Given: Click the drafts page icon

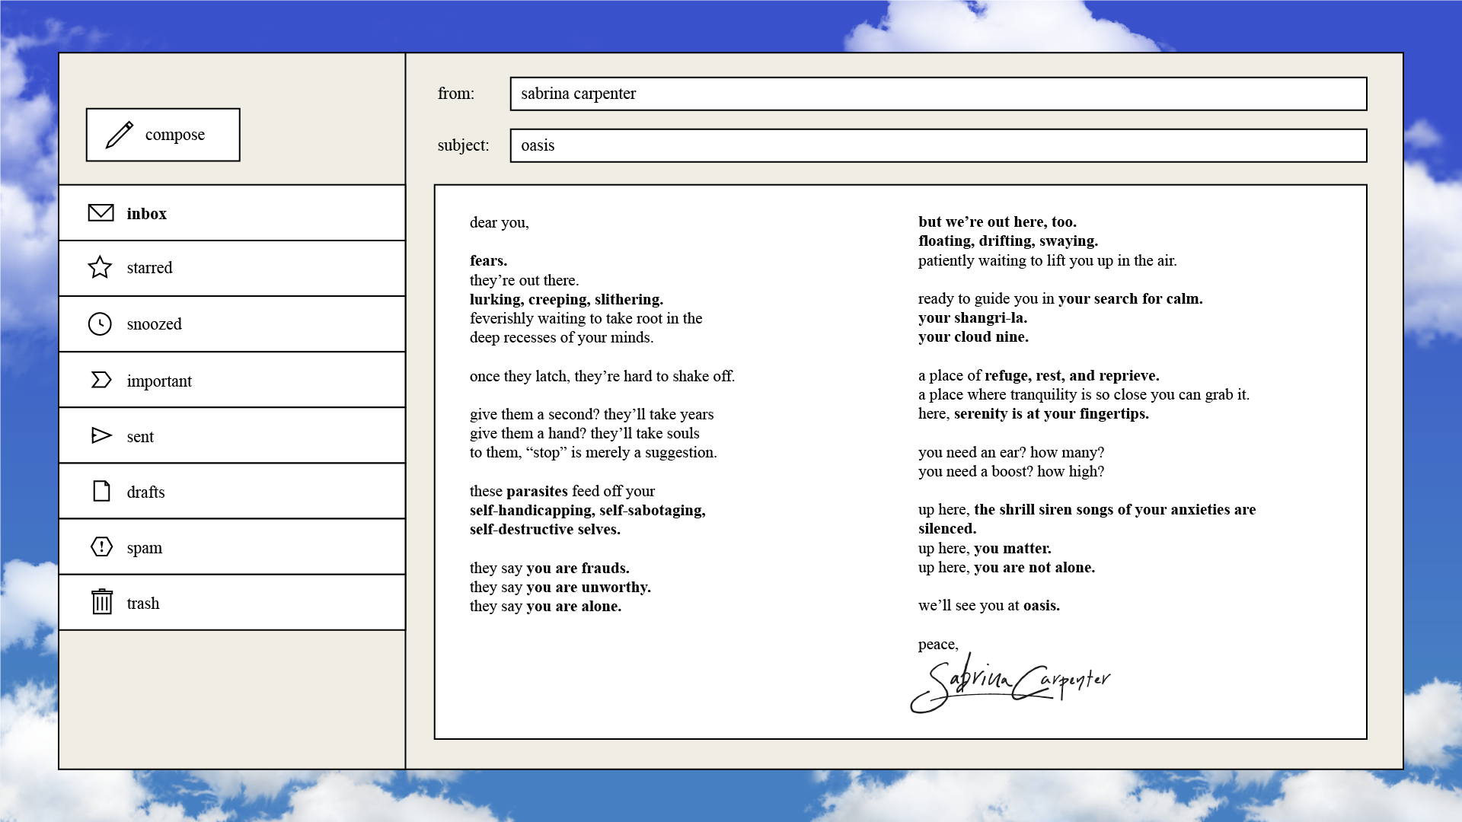Looking at the screenshot, I should [x=101, y=491].
